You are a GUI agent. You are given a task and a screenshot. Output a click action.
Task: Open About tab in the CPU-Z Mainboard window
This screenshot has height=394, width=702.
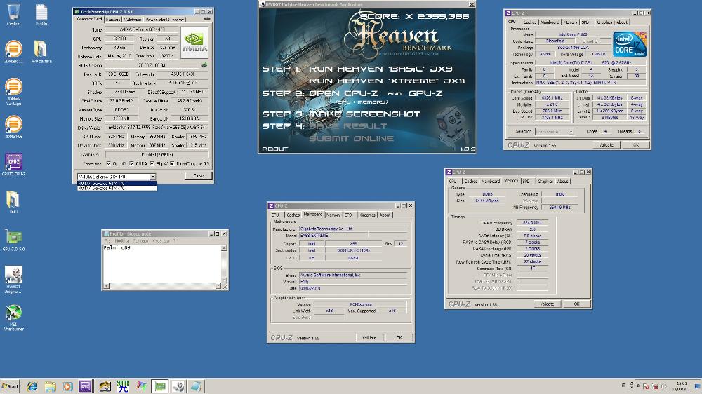(x=385, y=215)
